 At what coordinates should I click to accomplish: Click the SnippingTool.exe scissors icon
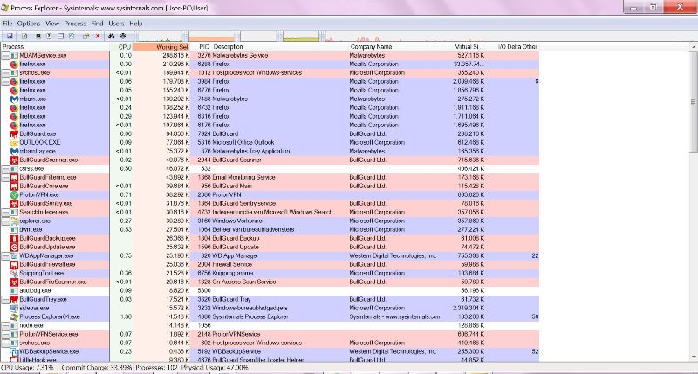coord(14,273)
